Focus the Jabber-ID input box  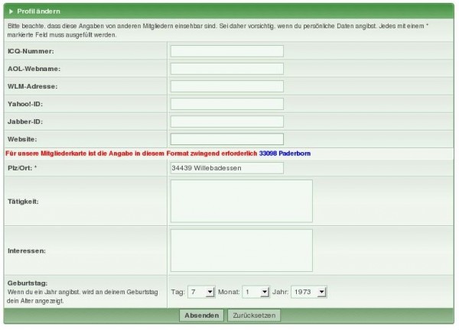tap(226, 121)
